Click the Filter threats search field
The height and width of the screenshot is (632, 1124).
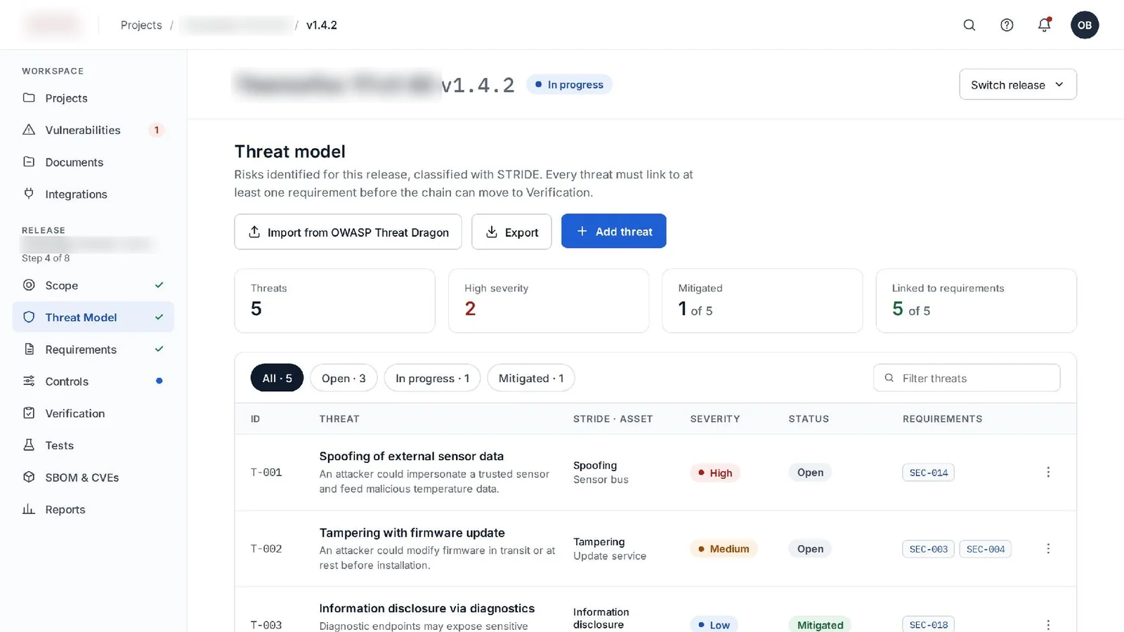click(x=967, y=378)
